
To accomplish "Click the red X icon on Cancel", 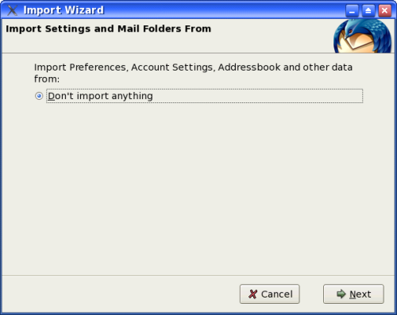I will (x=252, y=294).
